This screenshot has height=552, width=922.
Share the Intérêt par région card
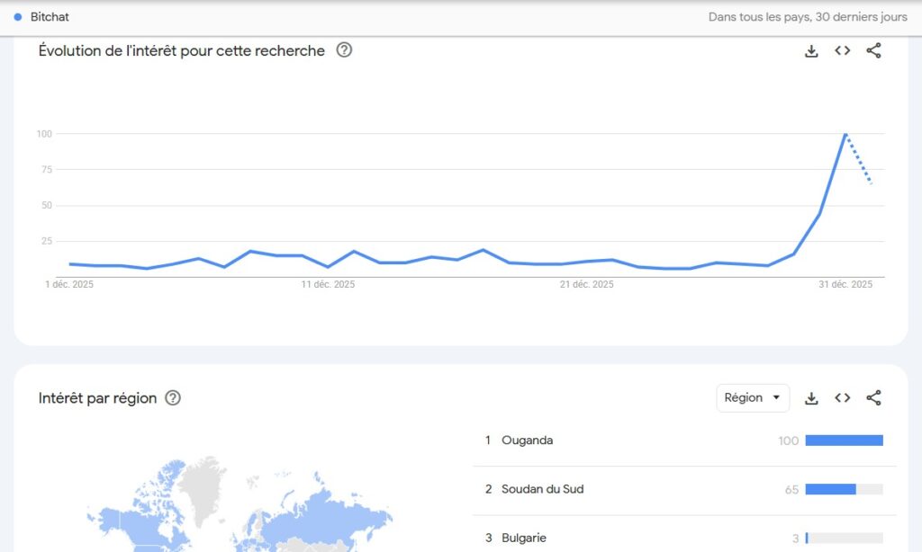873,398
